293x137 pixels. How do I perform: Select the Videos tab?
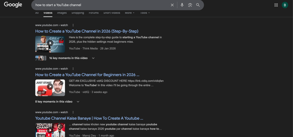tap(48, 13)
